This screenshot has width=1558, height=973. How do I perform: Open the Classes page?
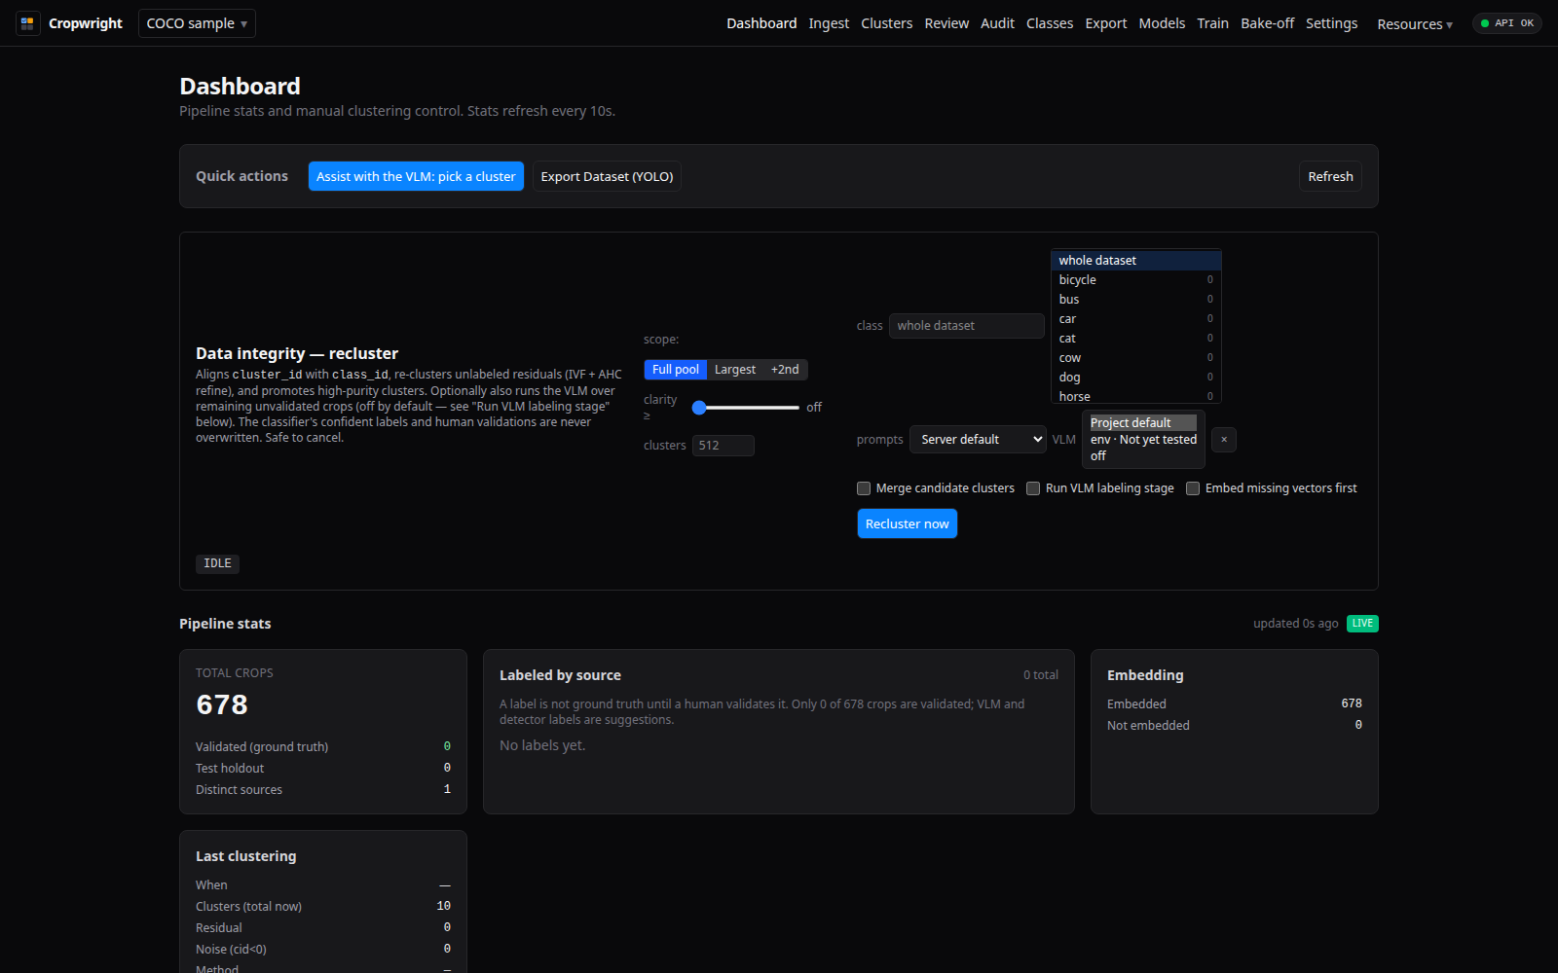1050,23
